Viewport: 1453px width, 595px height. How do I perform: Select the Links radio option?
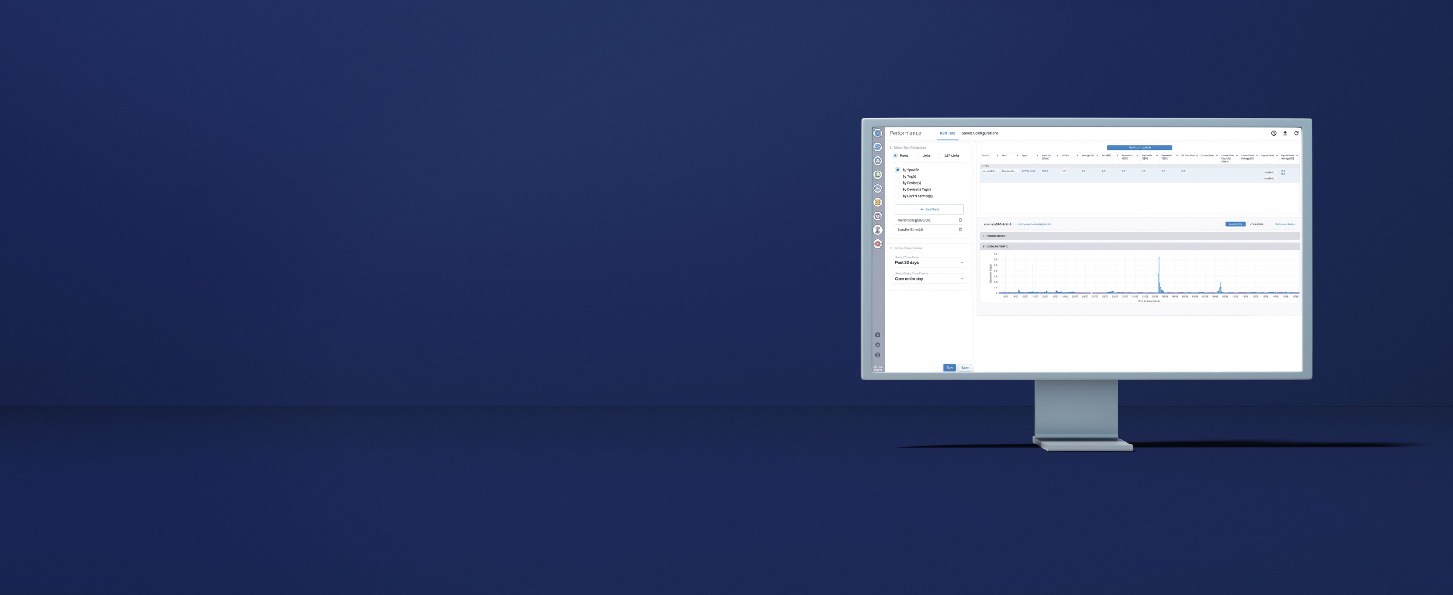point(917,156)
